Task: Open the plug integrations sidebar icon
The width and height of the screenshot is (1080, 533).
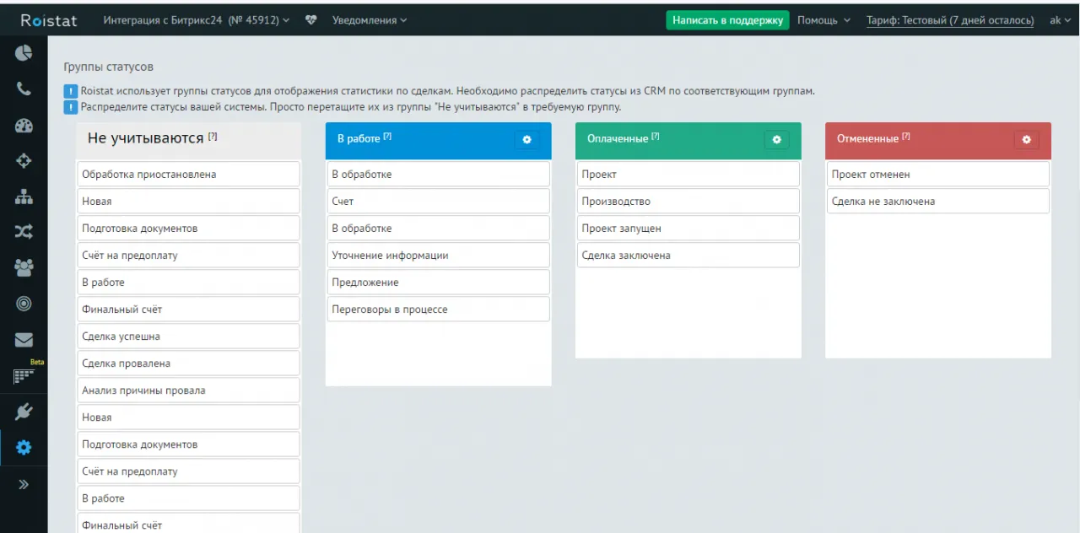Action: 24,412
